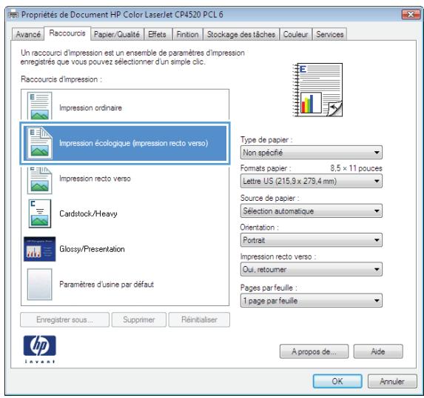Expand the Pages par feuille dropdown

tap(312, 300)
